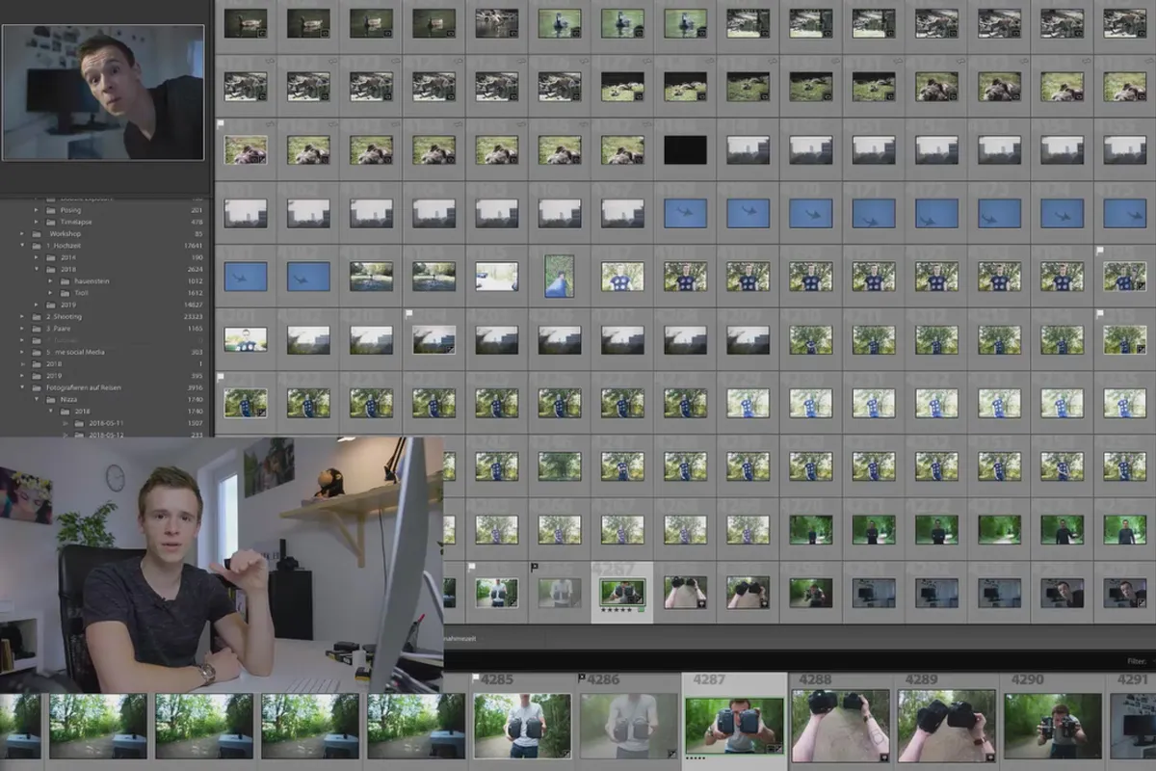Screen dimensions: 1156x771
Task: Expand the 5 me social Media folder
Action: [x=22, y=353]
